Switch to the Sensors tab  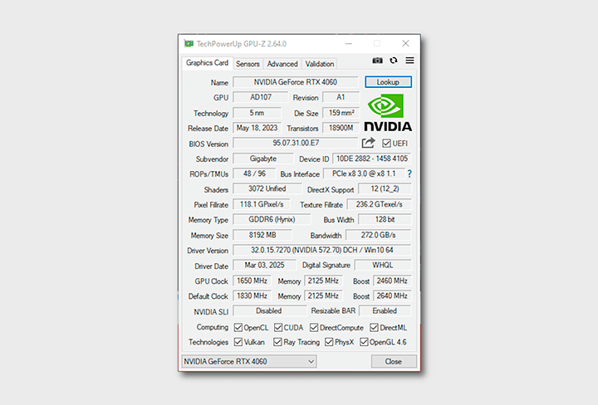click(248, 64)
